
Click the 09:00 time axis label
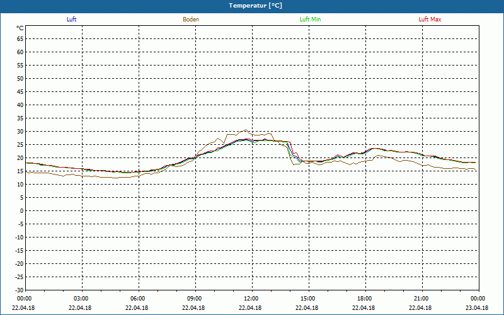(x=195, y=299)
